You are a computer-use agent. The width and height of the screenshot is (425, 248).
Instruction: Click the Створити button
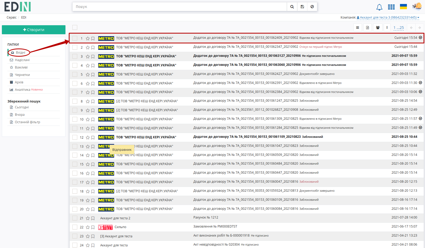(34, 30)
